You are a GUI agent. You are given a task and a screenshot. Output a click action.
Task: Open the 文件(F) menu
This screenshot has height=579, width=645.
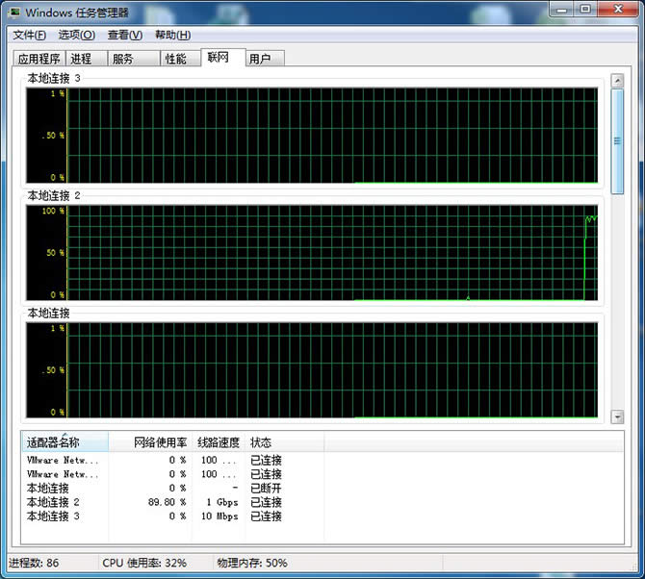click(x=29, y=35)
